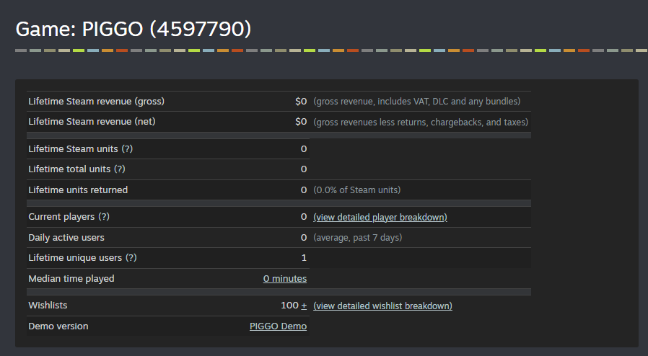
Task: Click the 0 minutes median time link
Action: tap(285, 279)
